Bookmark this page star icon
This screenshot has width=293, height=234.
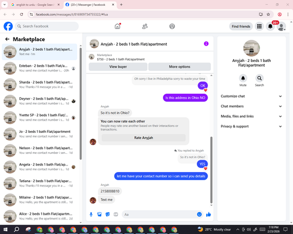[x=268, y=15]
